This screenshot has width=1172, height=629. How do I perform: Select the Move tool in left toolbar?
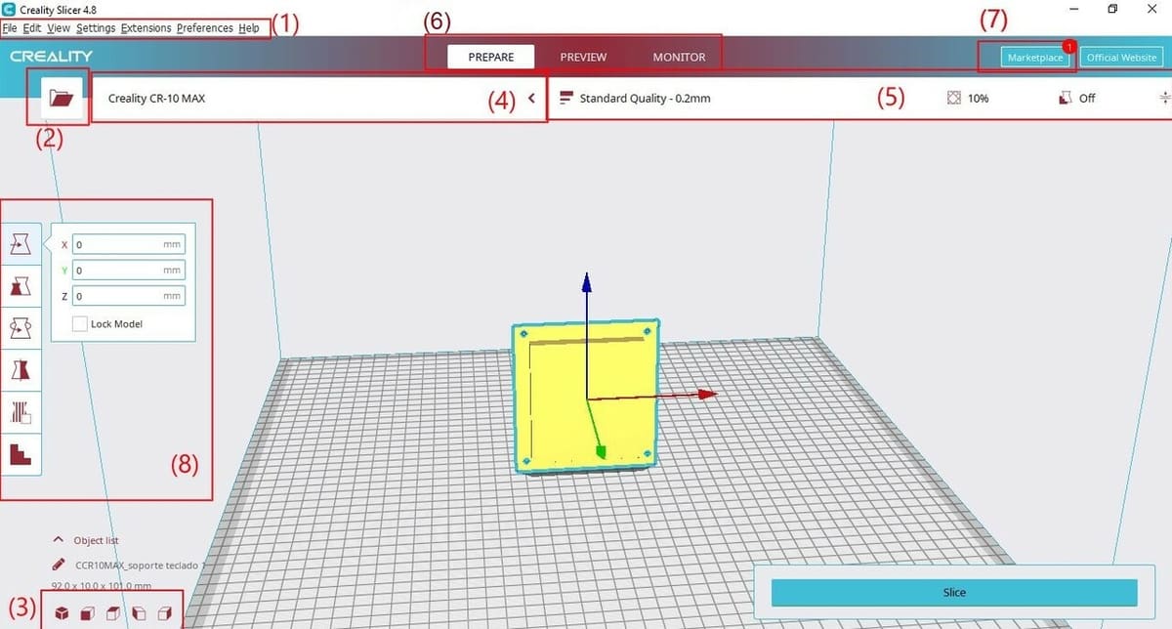tap(21, 245)
